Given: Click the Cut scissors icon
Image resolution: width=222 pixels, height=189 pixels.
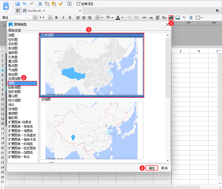Looking at the screenshot, I should click(40, 4).
